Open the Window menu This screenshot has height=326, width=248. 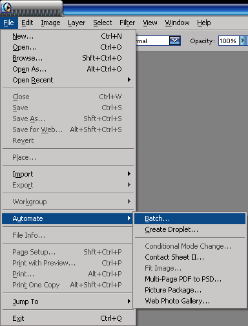[177, 23]
